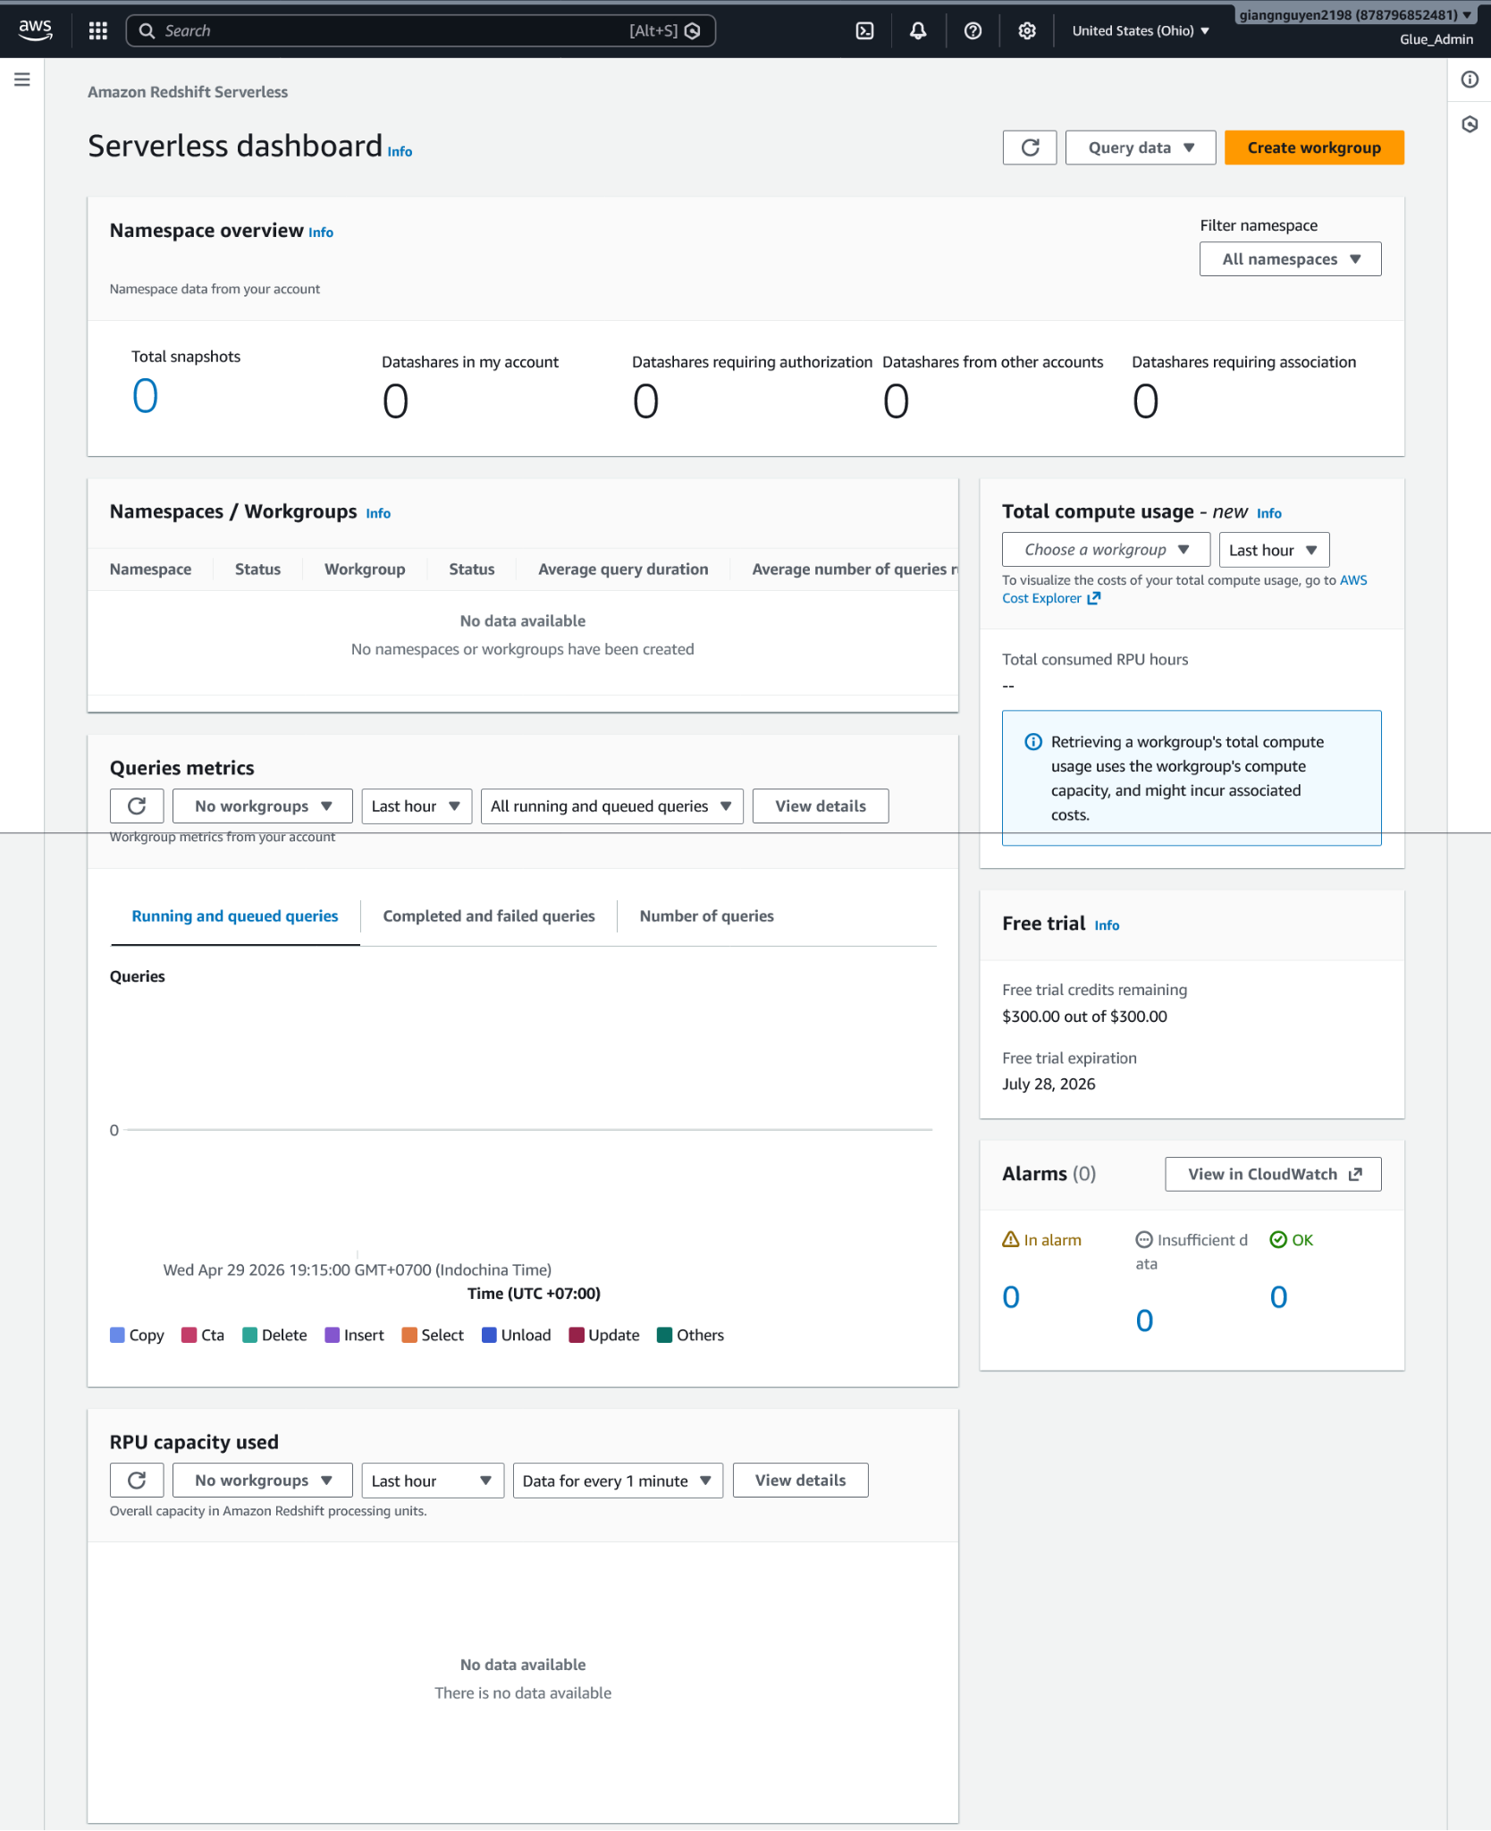Open the Query data dropdown

(x=1140, y=148)
